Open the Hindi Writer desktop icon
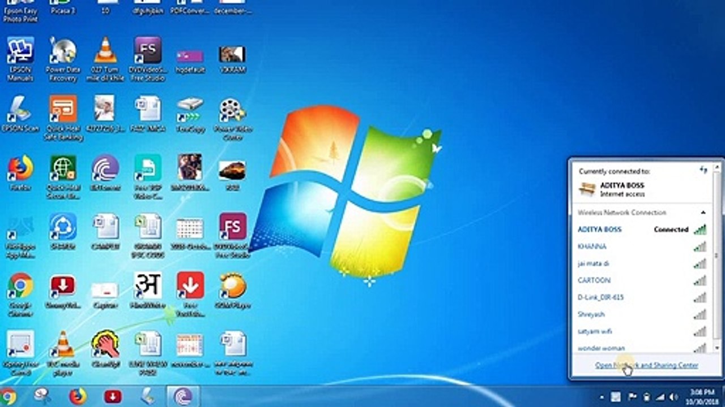Image resolution: width=725 pixels, height=407 pixels. tap(148, 290)
